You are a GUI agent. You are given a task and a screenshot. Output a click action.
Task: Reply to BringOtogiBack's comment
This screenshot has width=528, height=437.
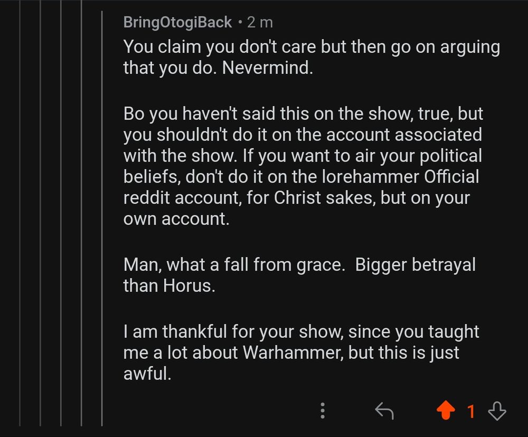point(384,410)
